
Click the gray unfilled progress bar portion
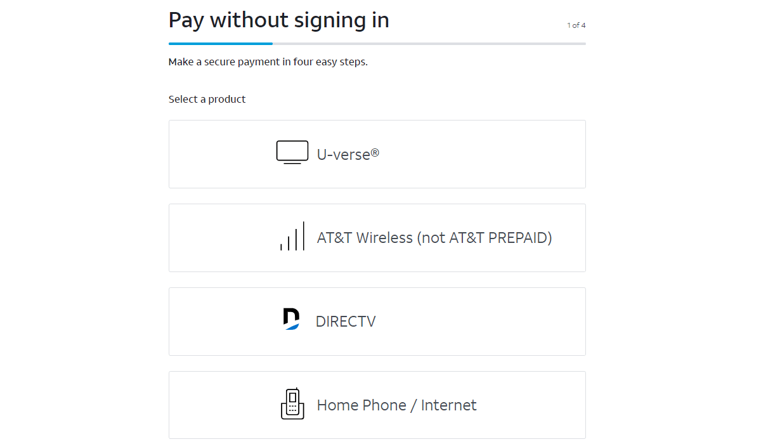click(429, 44)
